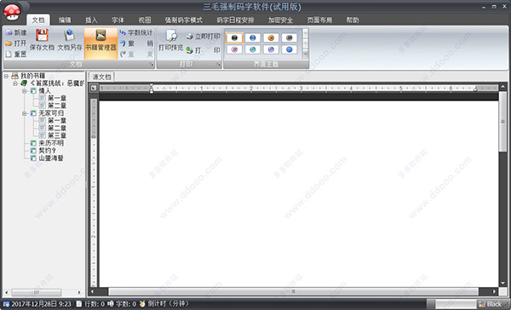Click the 打开 open file button

pos(16,43)
